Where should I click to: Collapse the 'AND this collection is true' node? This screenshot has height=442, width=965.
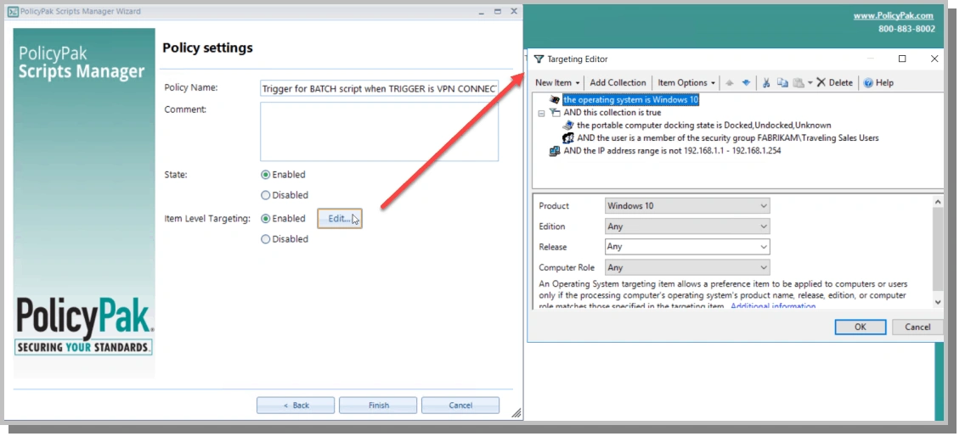(541, 113)
